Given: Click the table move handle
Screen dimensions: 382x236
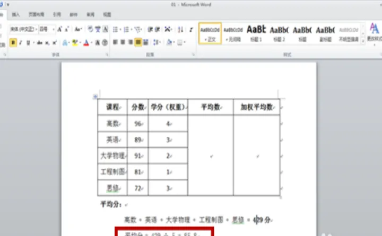Looking at the screenshot, I should (95, 97).
